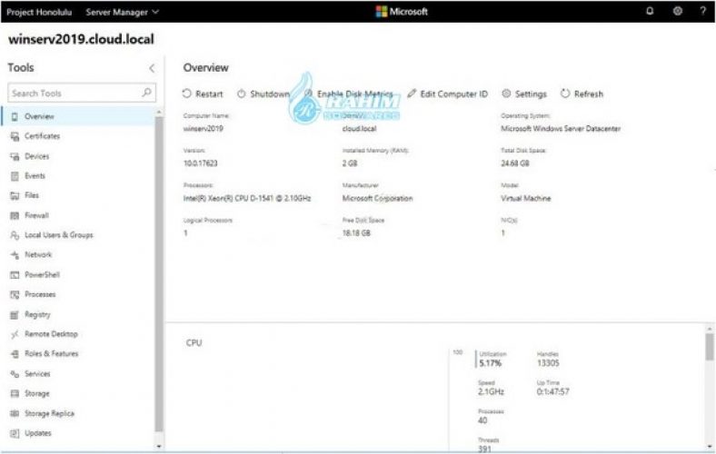
Task: Click the CPU panel scrollbar thumb
Action: (x=709, y=347)
